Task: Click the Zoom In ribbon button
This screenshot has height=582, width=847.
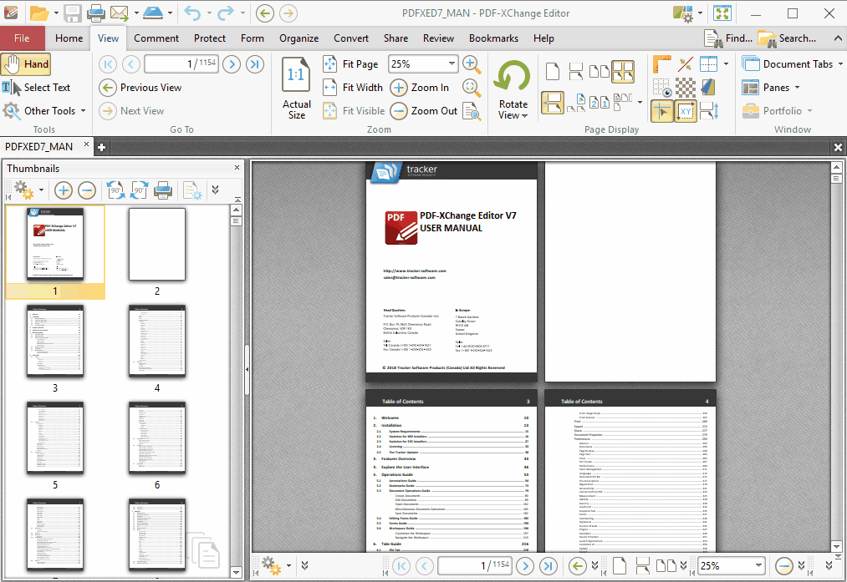Action: (x=421, y=88)
